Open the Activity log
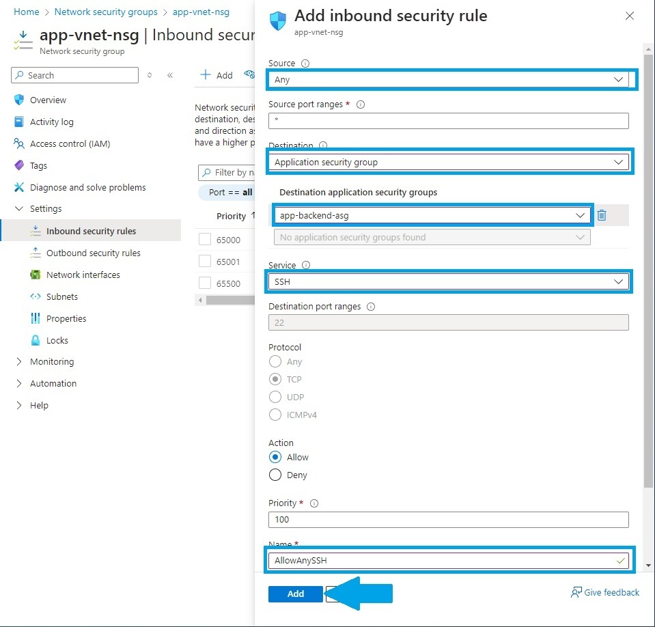Image resolution: width=655 pixels, height=627 pixels. [x=52, y=122]
